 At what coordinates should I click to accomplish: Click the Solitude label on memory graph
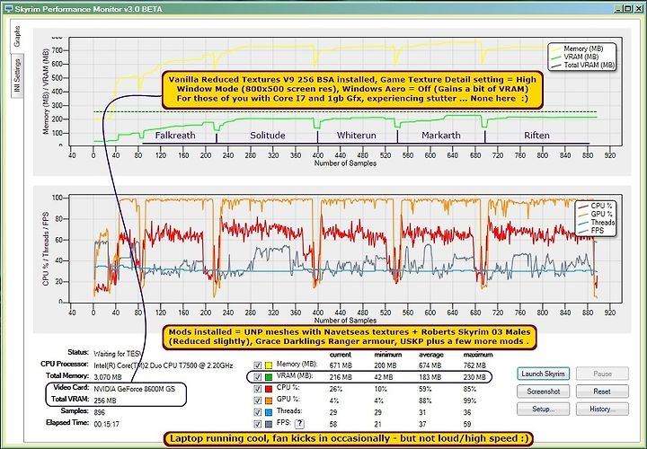(x=268, y=136)
